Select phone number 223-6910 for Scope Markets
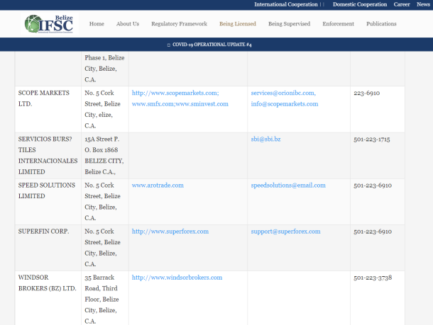The height and width of the screenshot is (325, 433). (366, 93)
